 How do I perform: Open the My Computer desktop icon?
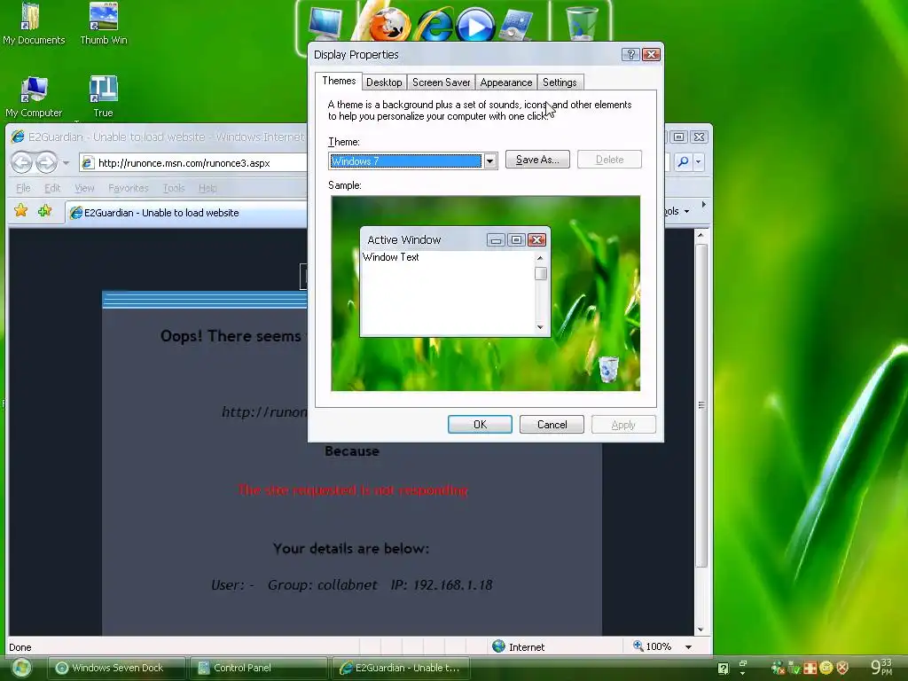point(34,96)
